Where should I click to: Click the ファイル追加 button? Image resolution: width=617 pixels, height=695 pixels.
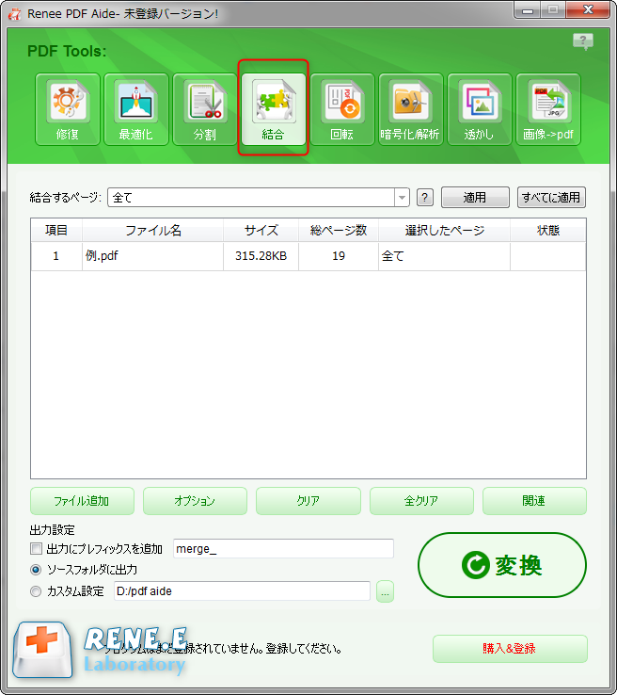coord(82,501)
